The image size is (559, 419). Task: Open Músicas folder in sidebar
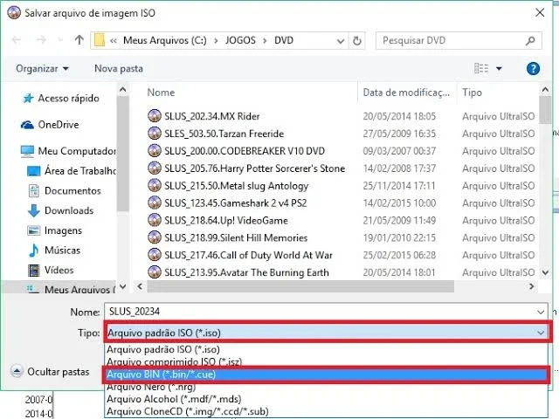pyautogui.click(x=54, y=251)
